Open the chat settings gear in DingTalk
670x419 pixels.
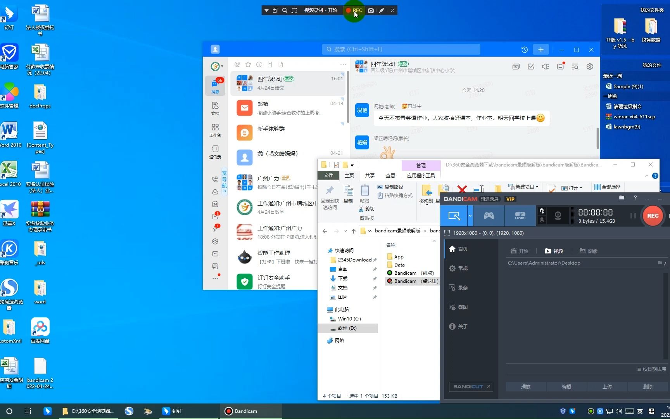[590, 67]
